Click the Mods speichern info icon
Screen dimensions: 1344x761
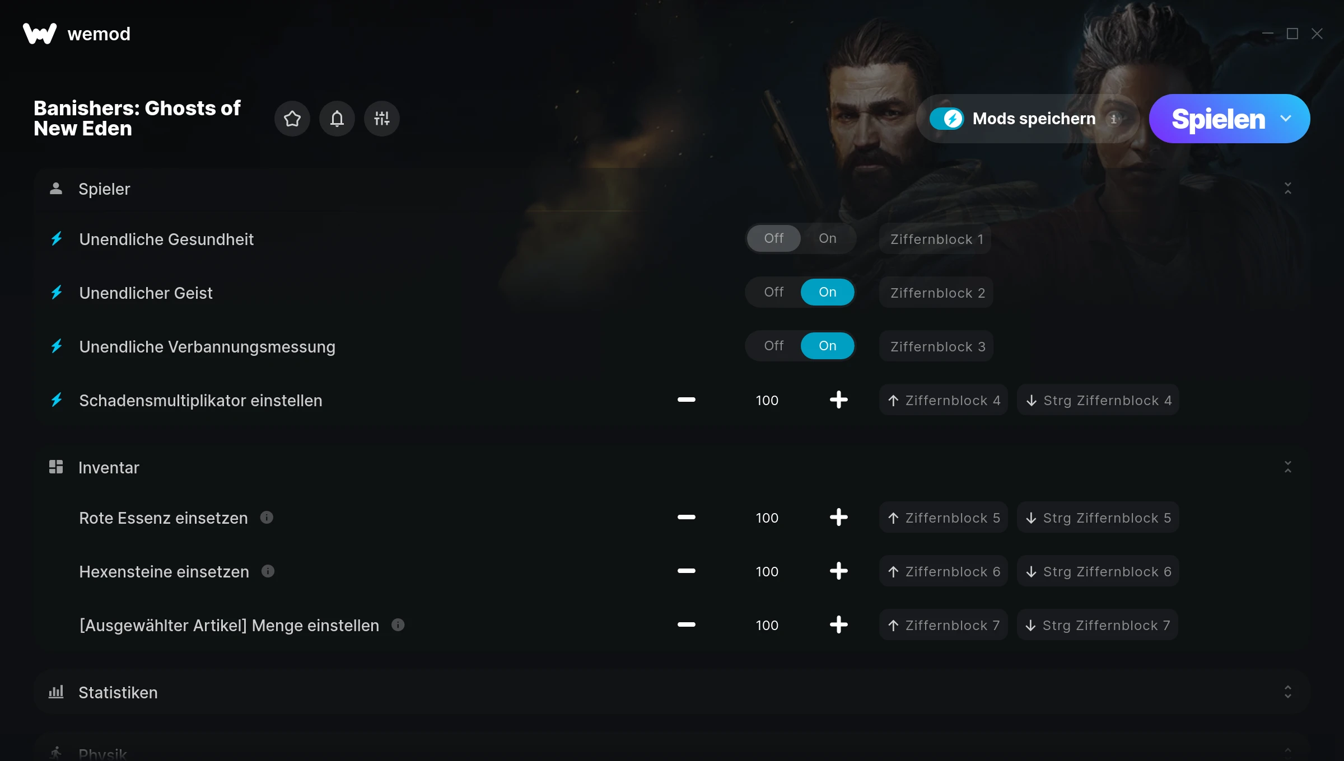click(1114, 119)
